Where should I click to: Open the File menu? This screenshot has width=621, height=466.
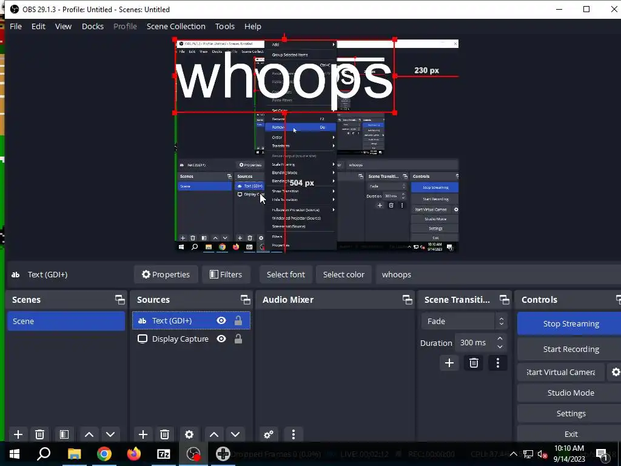click(x=16, y=26)
